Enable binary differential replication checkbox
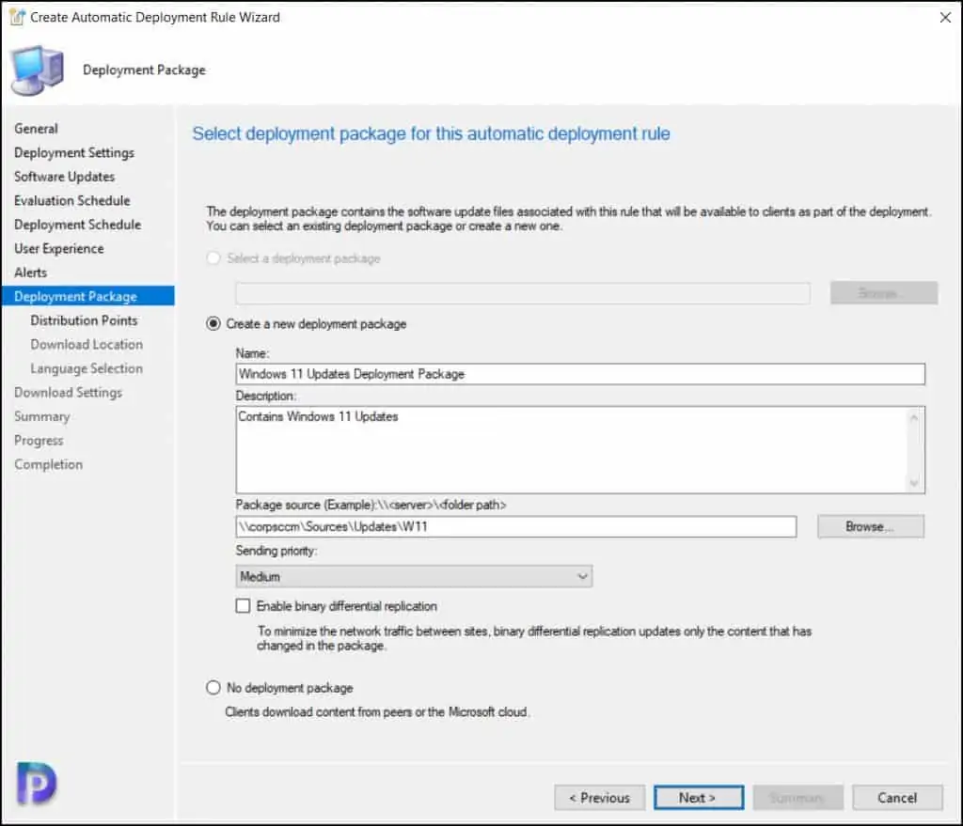This screenshot has height=826, width=963. coord(244,606)
